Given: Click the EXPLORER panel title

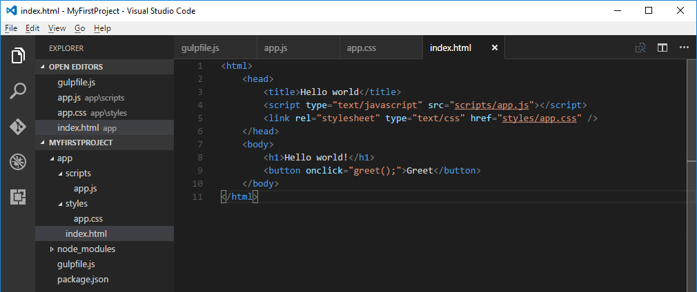Looking at the screenshot, I should click(66, 48).
